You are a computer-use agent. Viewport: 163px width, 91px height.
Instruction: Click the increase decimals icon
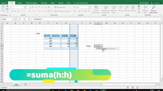pos(86,11)
